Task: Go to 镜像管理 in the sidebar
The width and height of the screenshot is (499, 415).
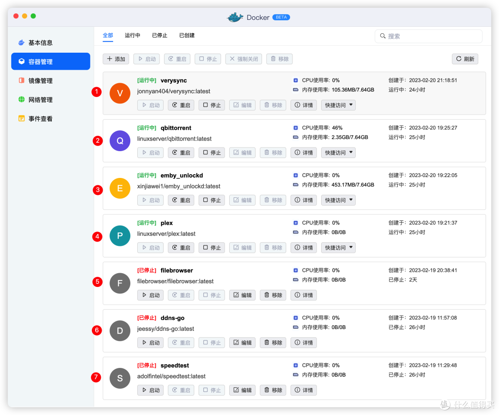Action: tap(51, 80)
